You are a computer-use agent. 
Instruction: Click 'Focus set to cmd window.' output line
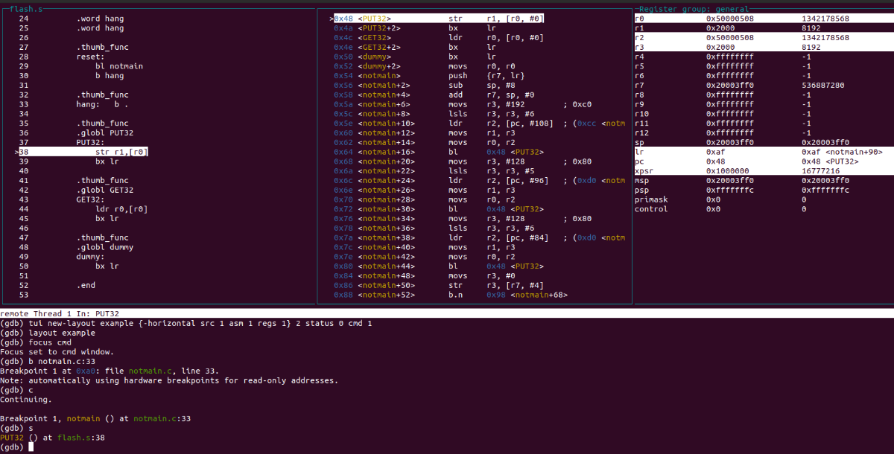(x=57, y=352)
